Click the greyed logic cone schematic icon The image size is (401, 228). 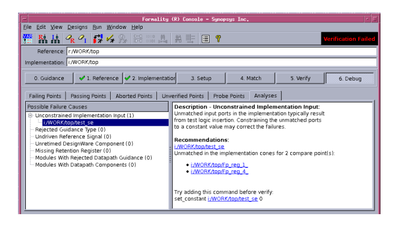(x=138, y=39)
